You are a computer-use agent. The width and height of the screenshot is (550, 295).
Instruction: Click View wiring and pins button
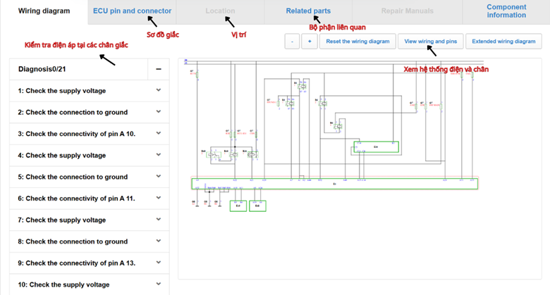pos(430,42)
